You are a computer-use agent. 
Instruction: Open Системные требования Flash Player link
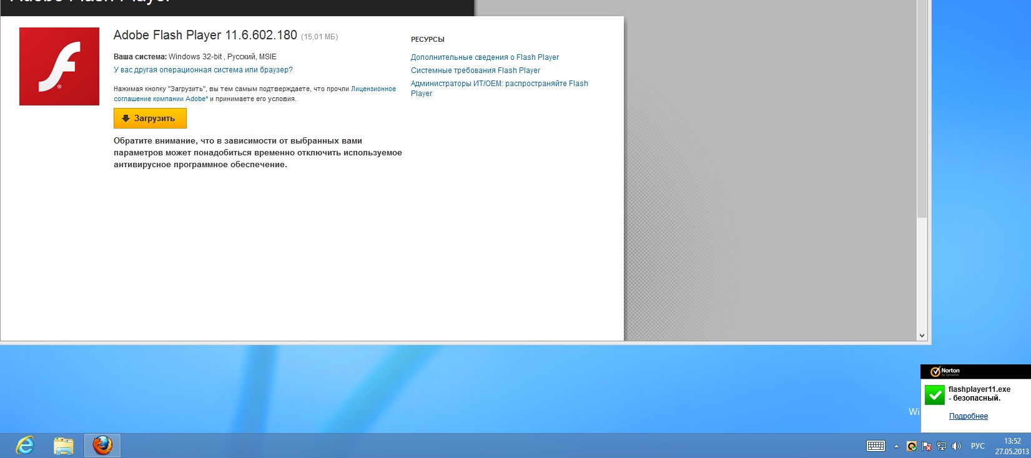(x=475, y=71)
